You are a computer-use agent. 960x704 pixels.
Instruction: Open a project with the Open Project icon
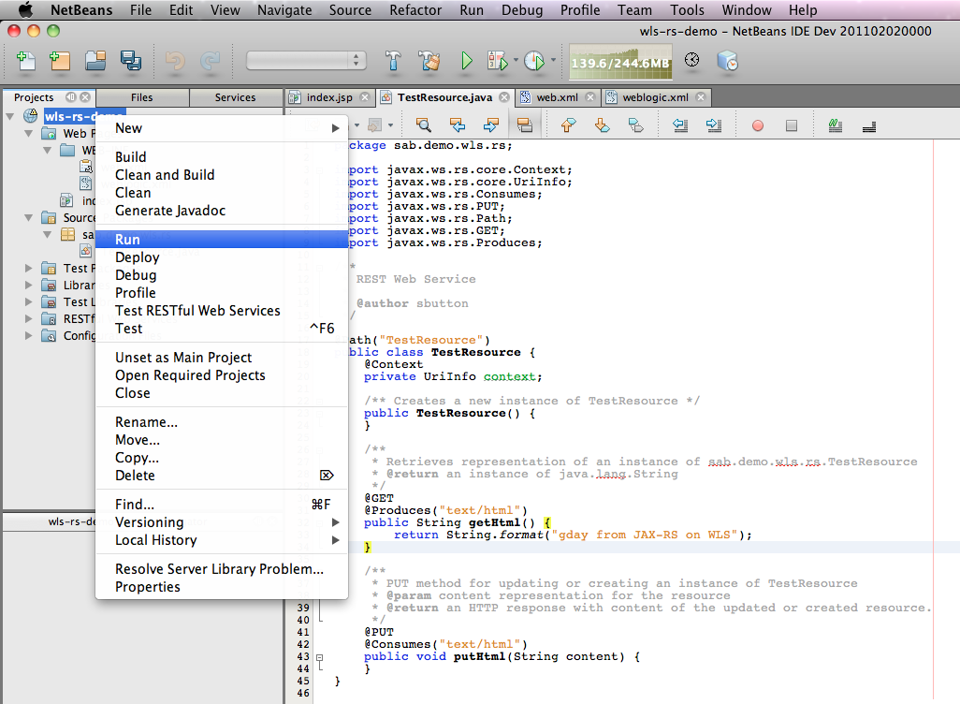coord(96,60)
